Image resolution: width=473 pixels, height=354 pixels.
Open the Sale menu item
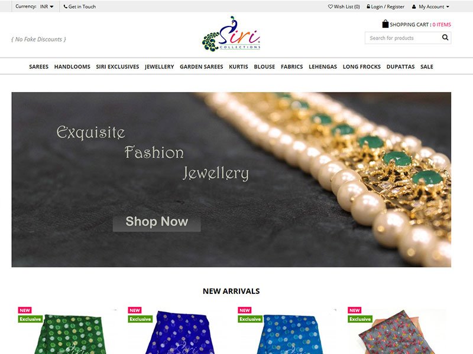(x=427, y=67)
